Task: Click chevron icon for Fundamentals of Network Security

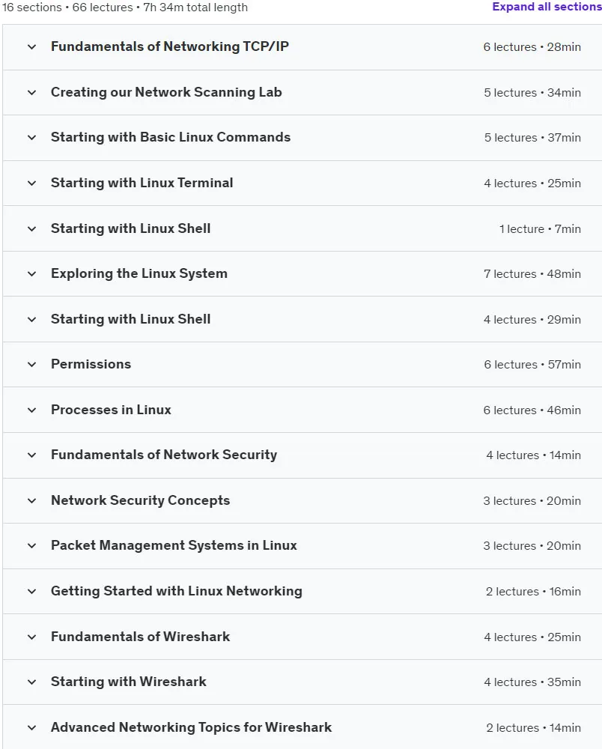Action: click(32, 455)
